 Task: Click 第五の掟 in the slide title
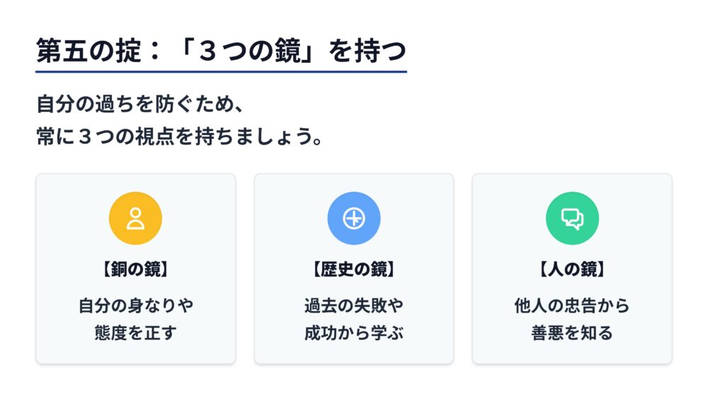tap(89, 52)
